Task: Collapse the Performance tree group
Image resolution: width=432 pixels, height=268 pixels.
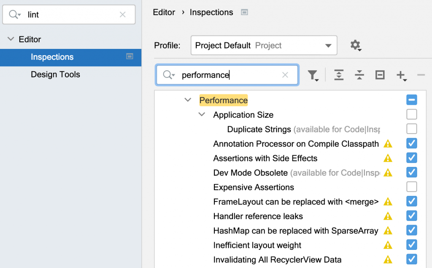Action: click(188, 100)
